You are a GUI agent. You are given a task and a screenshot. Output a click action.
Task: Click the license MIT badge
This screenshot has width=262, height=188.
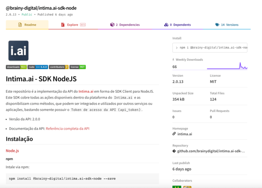coord(78,67)
